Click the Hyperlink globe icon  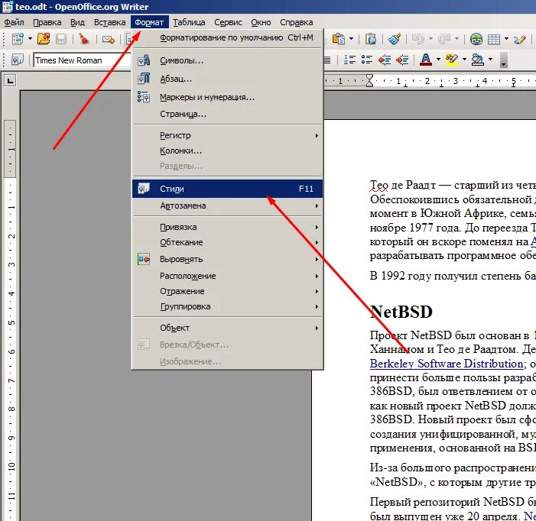coord(476,39)
